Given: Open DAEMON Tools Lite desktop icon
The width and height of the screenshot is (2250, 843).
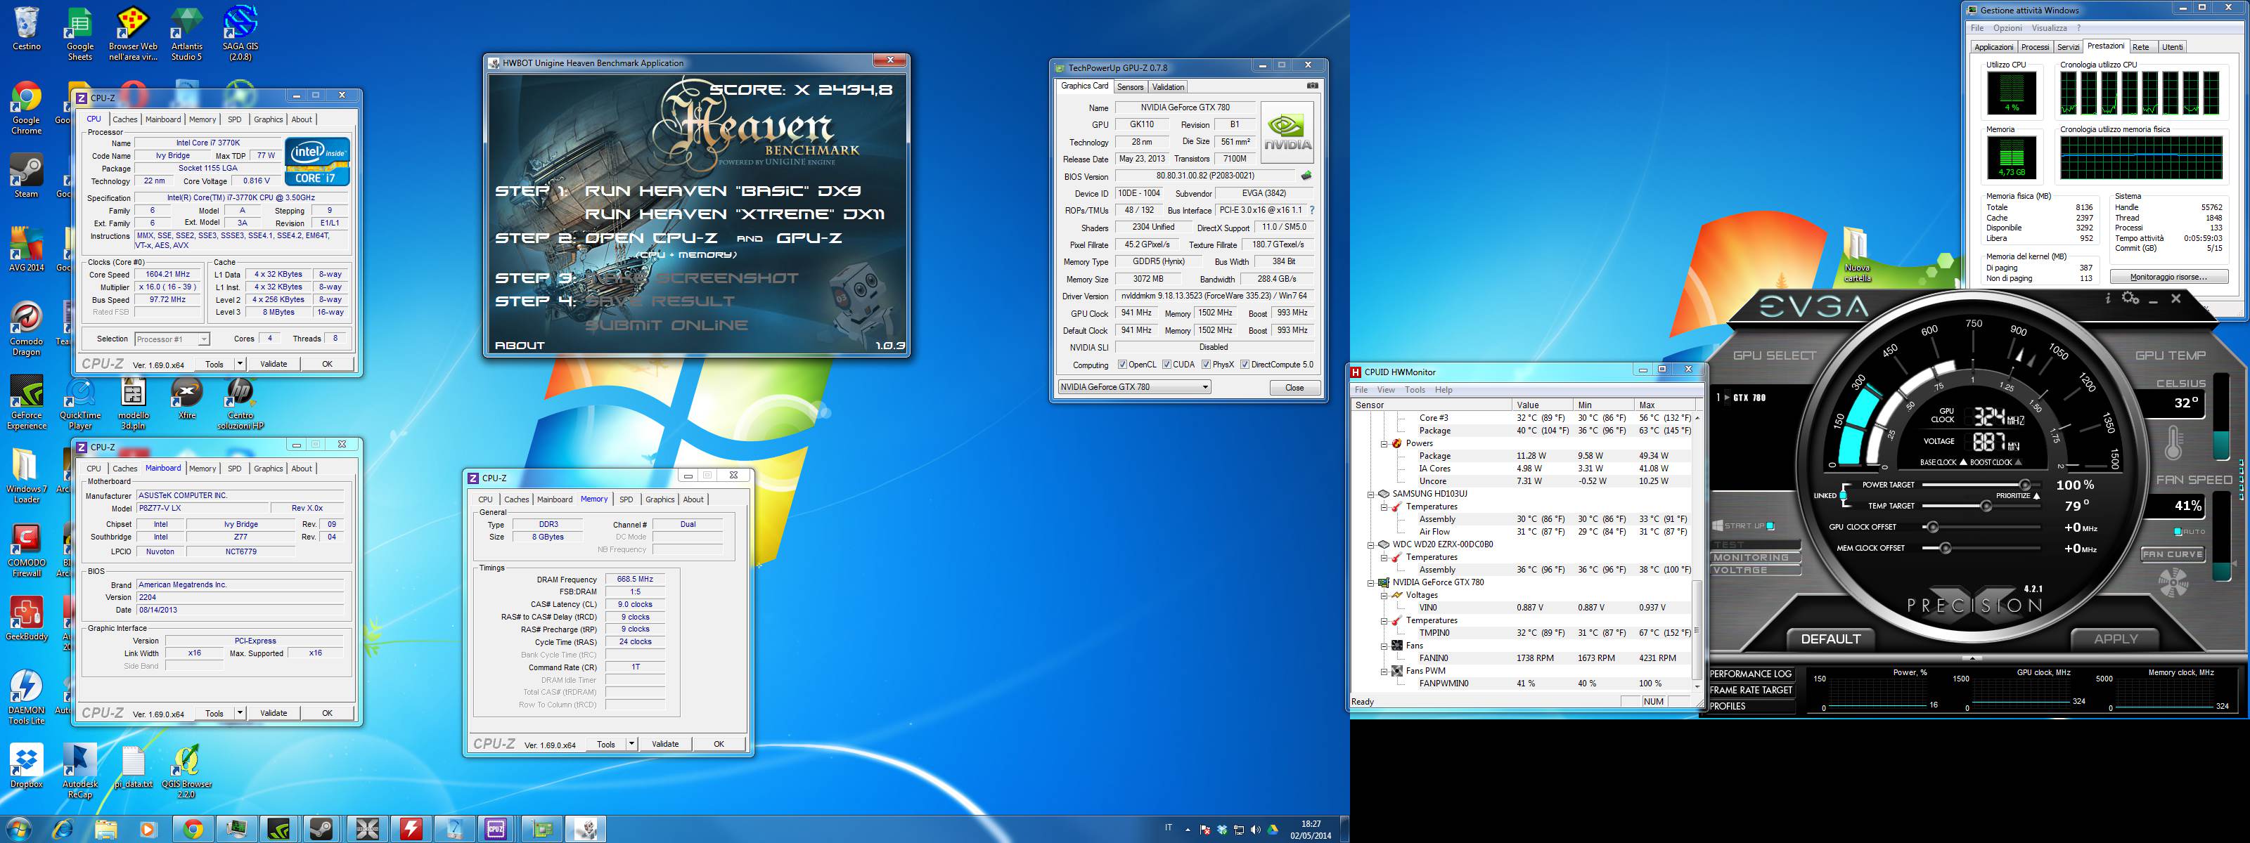Looking at the screenshot, I should [x=26, y=698].
